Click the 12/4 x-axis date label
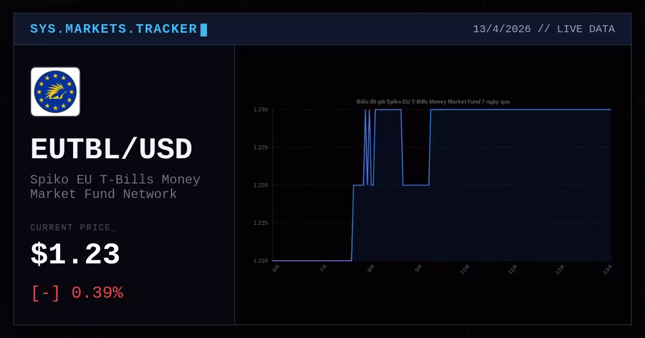This screenshot has height=338, width=645. click(560, 269)
